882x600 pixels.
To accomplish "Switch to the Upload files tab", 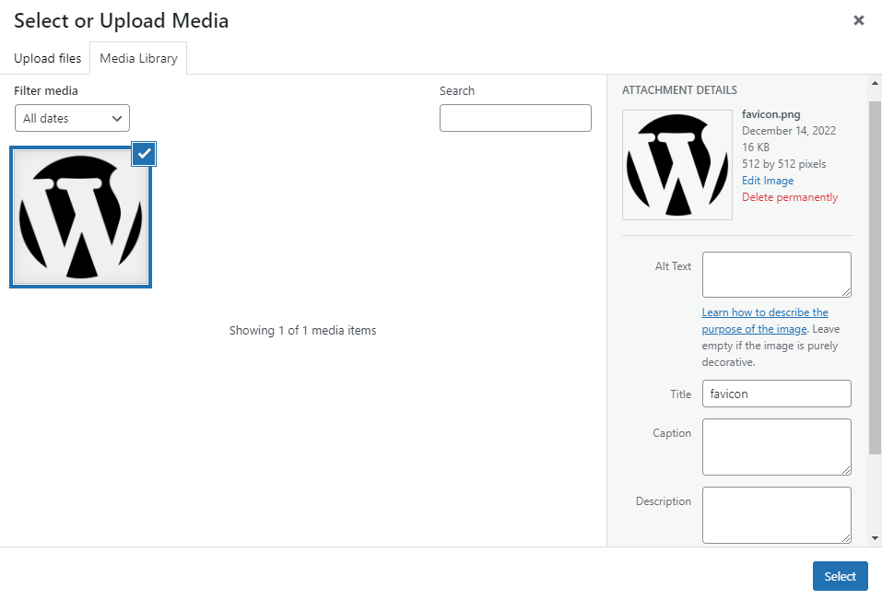I will tap(47, 58).
